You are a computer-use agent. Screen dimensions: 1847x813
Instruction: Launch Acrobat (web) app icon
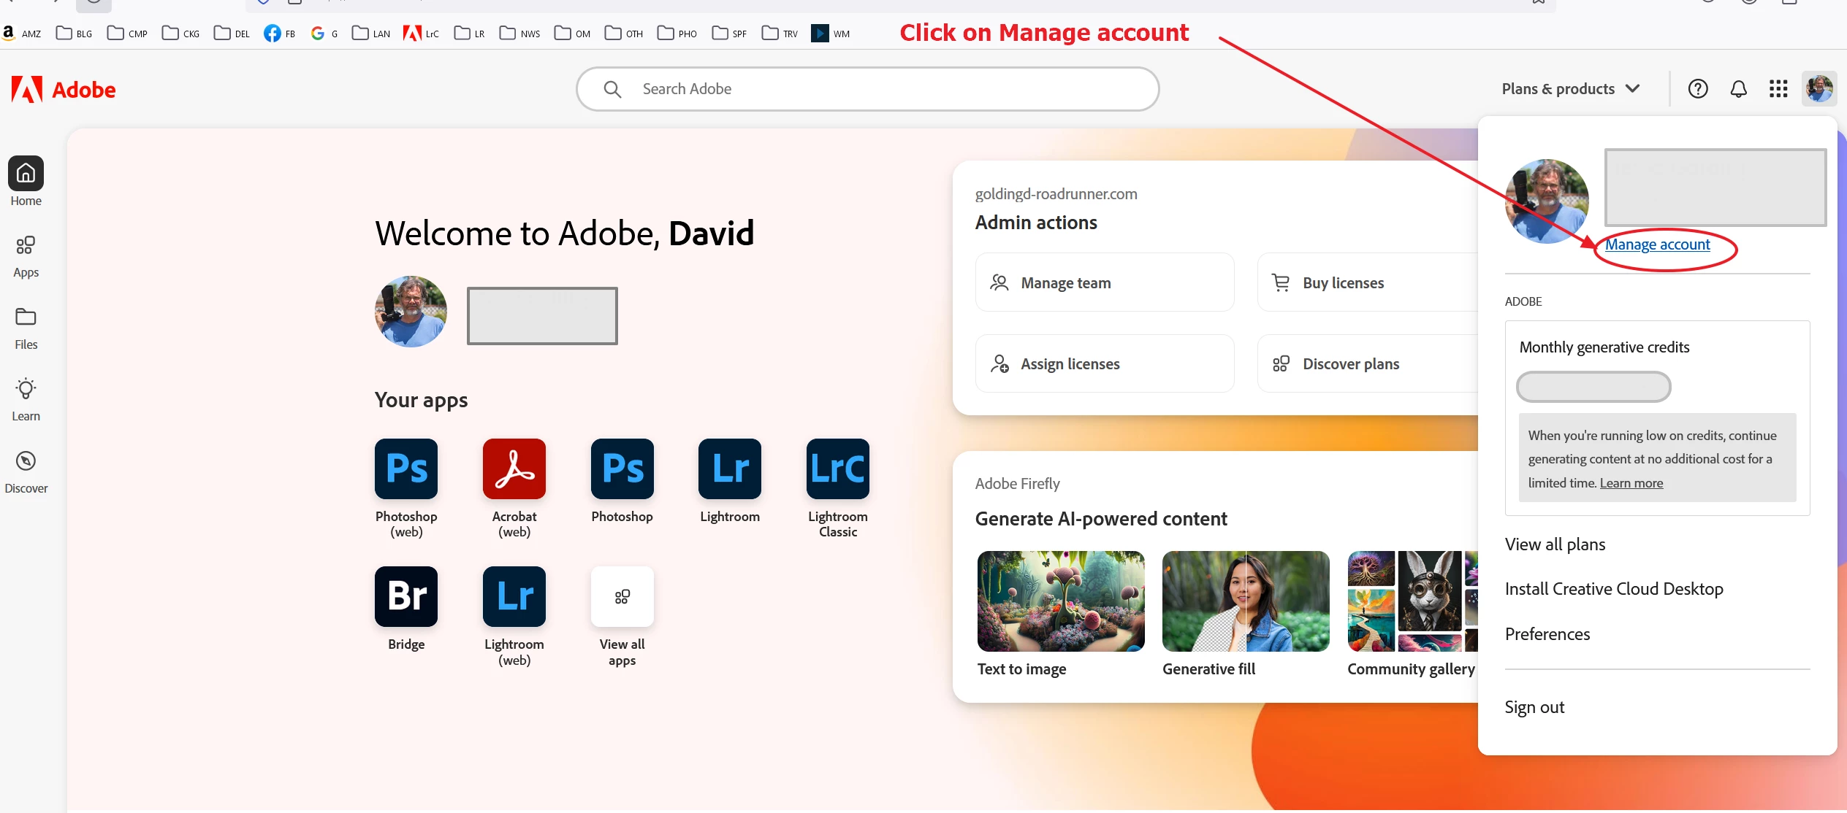(514, 469)
